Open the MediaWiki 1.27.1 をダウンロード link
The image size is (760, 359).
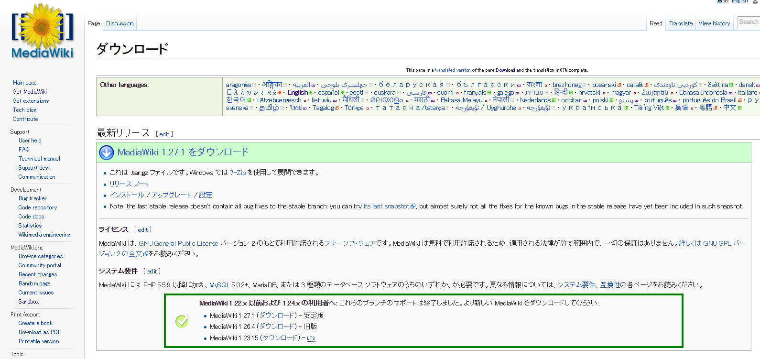point(183,152)
